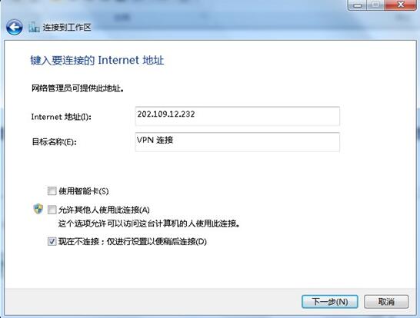Click the 目标名称(E): label

tap(54, 142)
